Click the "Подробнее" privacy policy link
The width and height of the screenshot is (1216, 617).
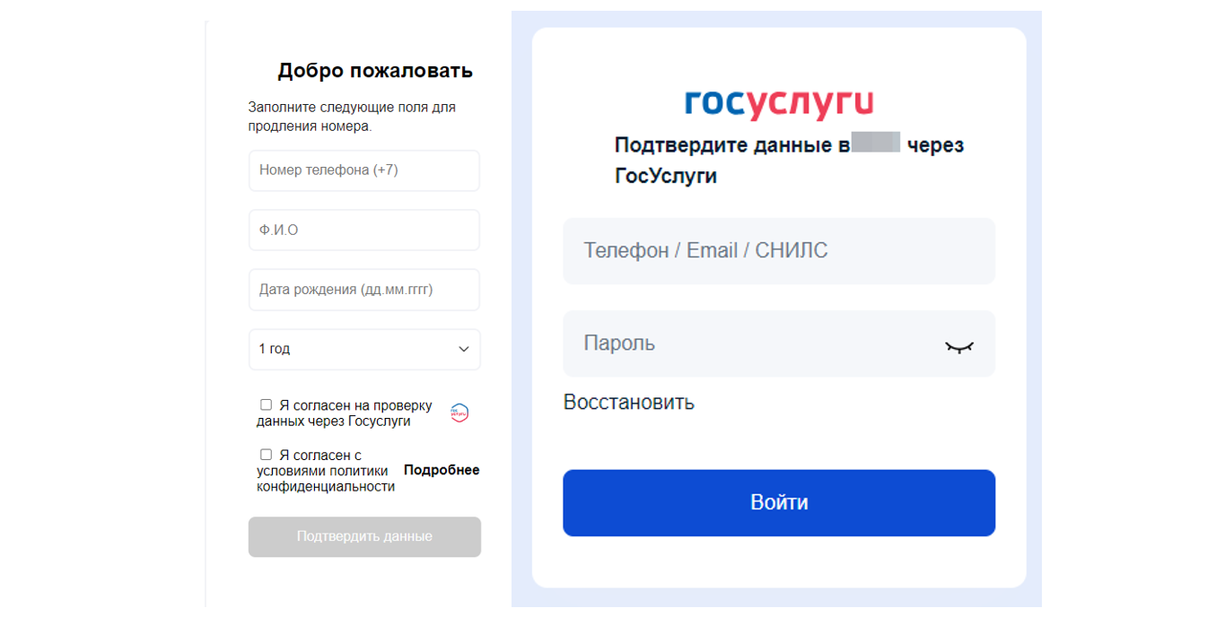pos(442,470)
